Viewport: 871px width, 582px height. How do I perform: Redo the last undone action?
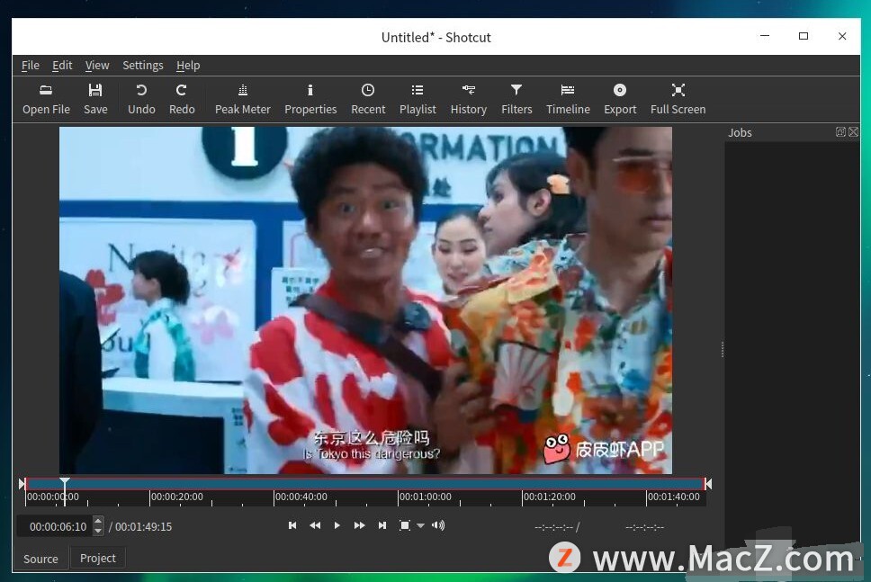[x=182, y=99]
